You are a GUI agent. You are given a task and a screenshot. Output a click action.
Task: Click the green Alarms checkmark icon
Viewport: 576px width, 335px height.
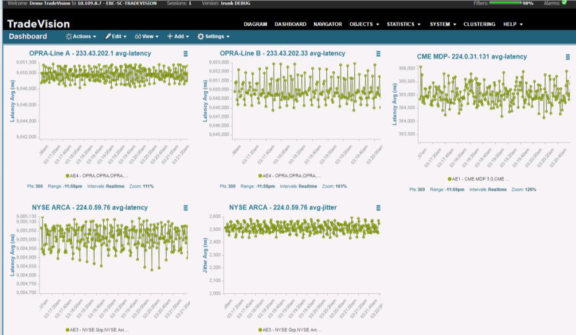[564, 3]
